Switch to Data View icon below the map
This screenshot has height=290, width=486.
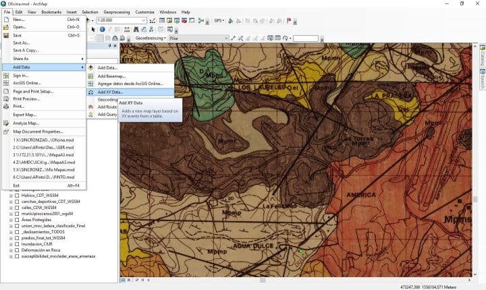point(123,280)
